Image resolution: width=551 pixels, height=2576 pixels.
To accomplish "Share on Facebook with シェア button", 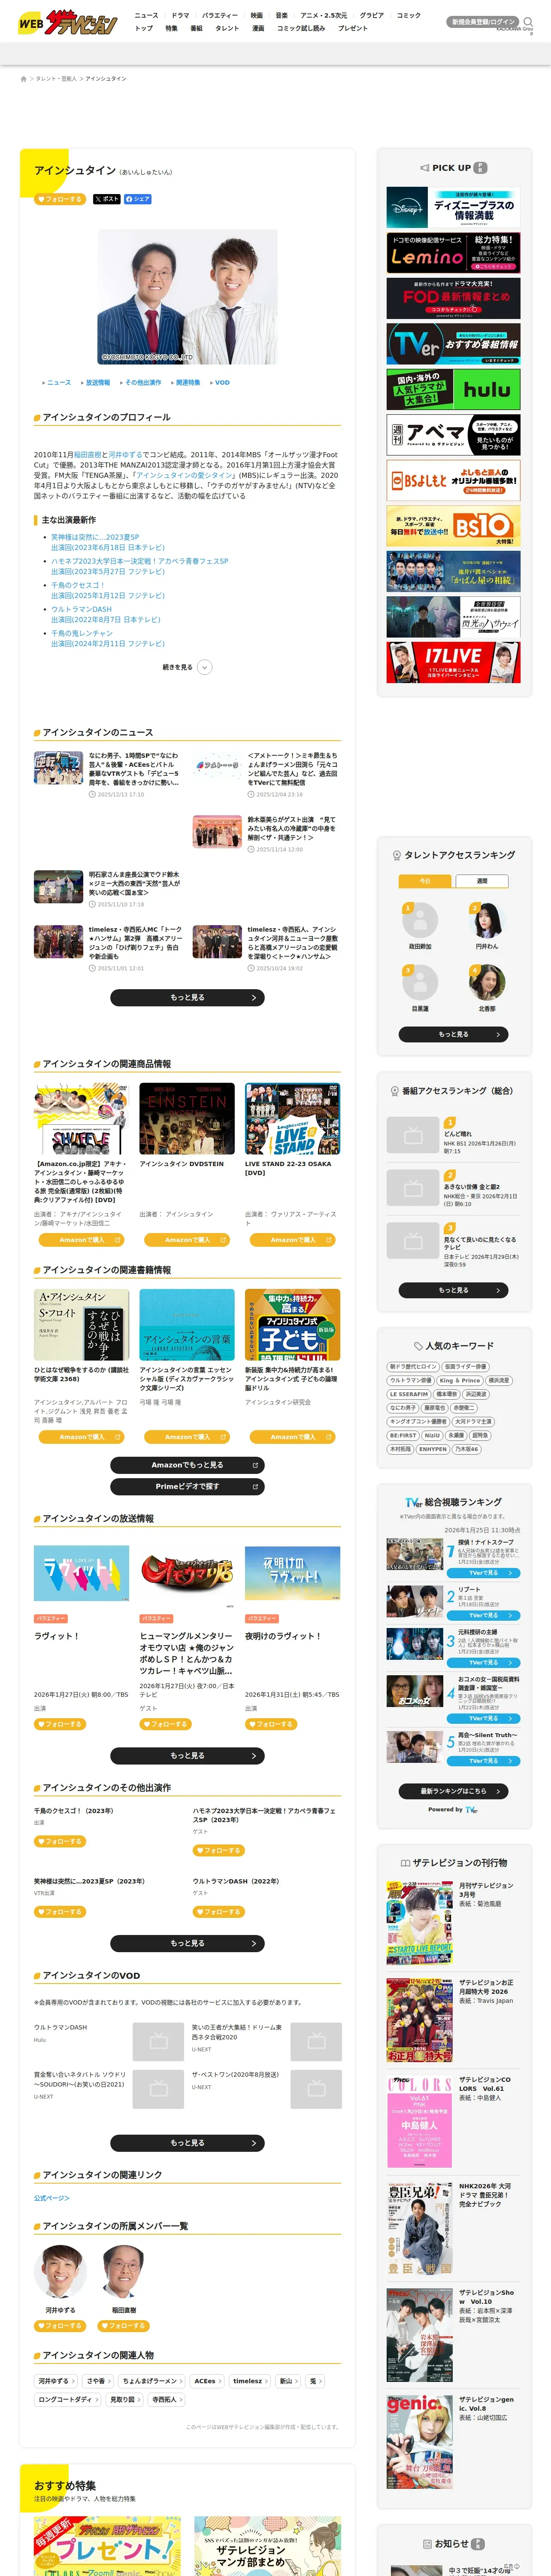I will coord(138,199).
